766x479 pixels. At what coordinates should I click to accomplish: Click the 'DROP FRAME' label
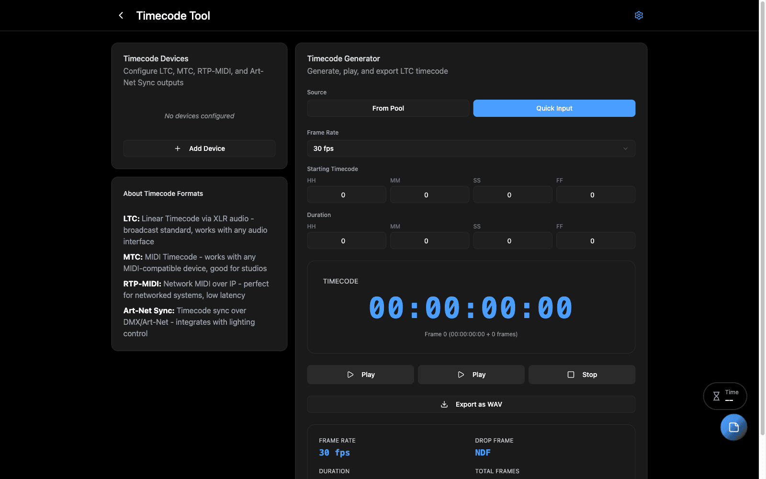coord(494,441)
